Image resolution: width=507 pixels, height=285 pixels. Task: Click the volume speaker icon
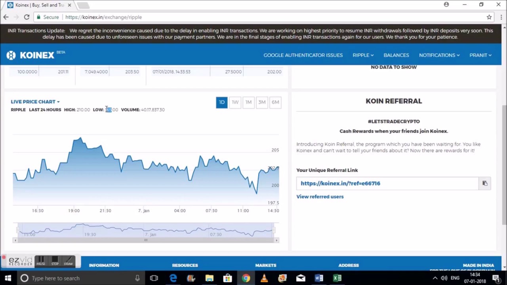444,278
